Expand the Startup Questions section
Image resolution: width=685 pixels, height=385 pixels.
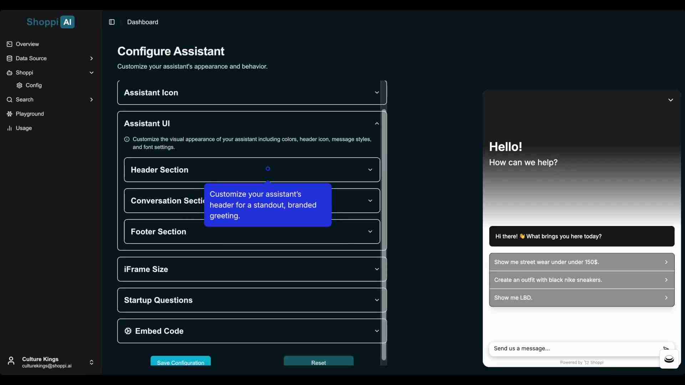(x=377, y=300)
